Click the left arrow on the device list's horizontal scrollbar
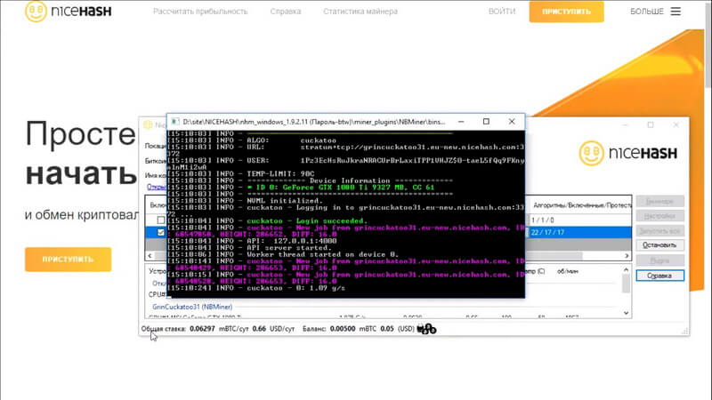 [x=150, y=256]
